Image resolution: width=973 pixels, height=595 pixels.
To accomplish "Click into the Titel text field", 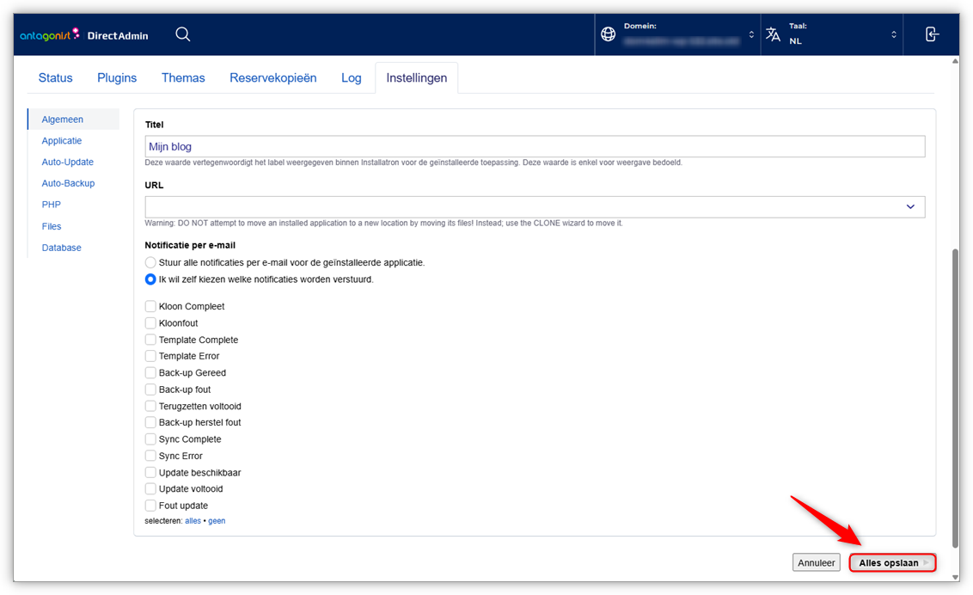I will point(535,147).
